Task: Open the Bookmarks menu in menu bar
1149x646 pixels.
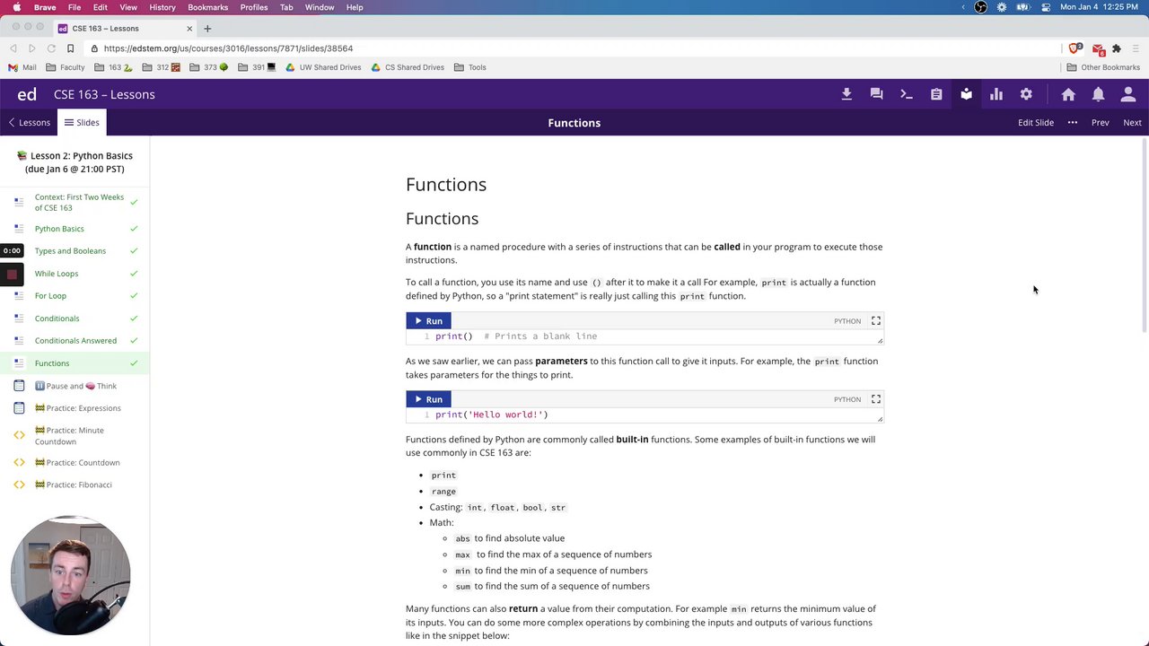Action: click(207, 7)
